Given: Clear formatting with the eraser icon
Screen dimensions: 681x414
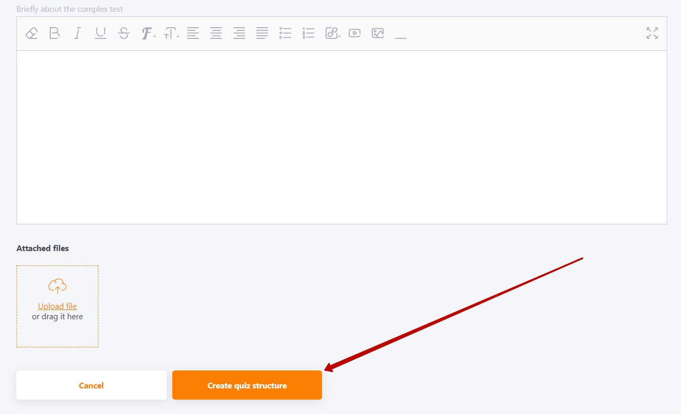Looking at the screenshot, I should 31,33.
